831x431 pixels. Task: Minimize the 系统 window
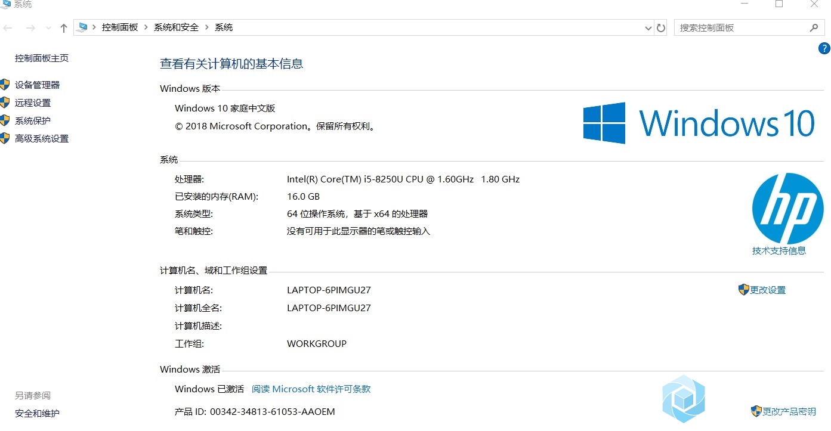pyautogui.click(x=744, y=4)
